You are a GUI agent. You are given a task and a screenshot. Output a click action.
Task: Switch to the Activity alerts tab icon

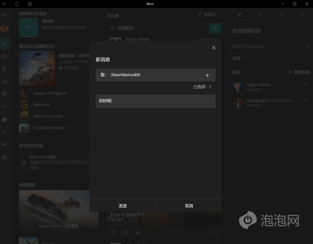pos(302,15)
